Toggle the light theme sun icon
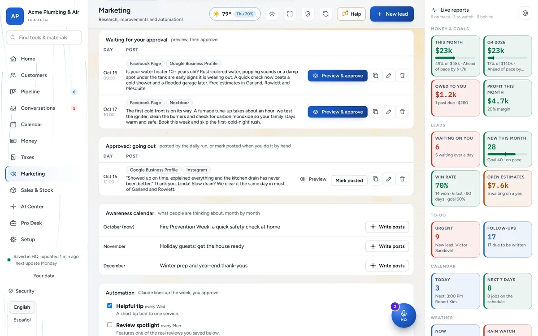The height and width of the screenshot is (336, 538). point(272,14)
